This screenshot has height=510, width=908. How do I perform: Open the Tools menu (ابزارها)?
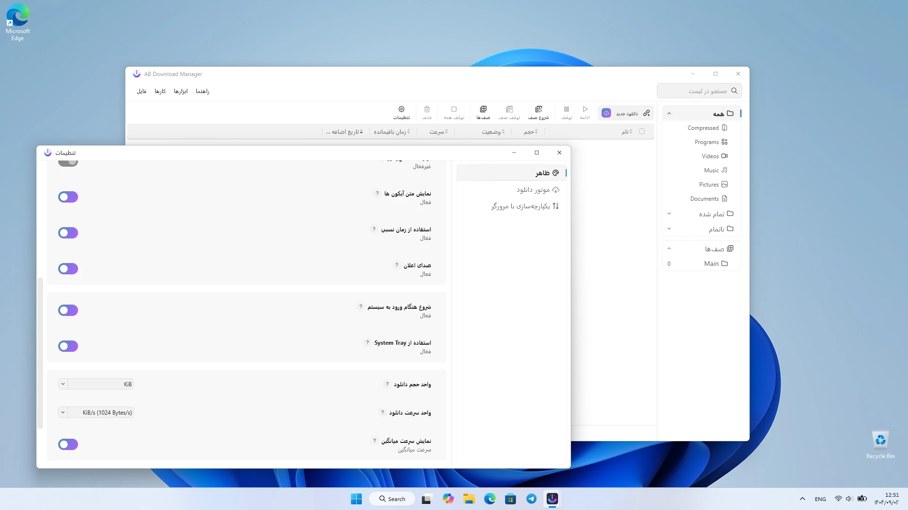point(181,91)
